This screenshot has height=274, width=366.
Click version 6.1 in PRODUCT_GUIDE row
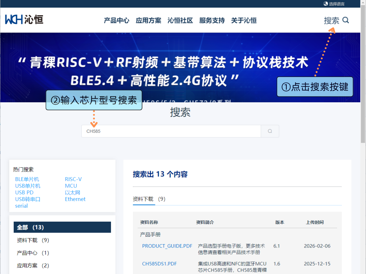[x=277, y=246]
